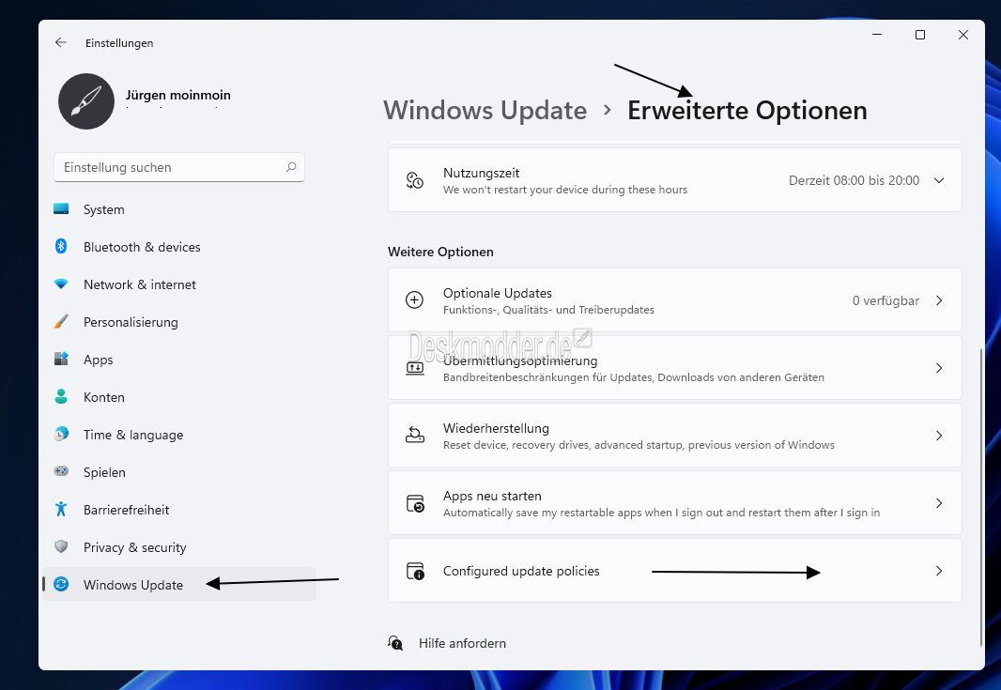Screen dimensions: 1001x690
Task: Open System settings category
Action: (x=178, y=209)
